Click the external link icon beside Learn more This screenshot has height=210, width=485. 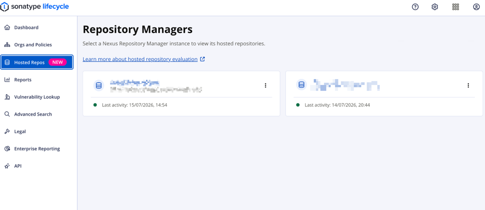click(202, 59)
